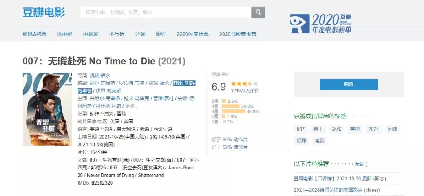Open the 2020年度电影榜单 banner
424x196 pixels.
(x=320, y=24)
